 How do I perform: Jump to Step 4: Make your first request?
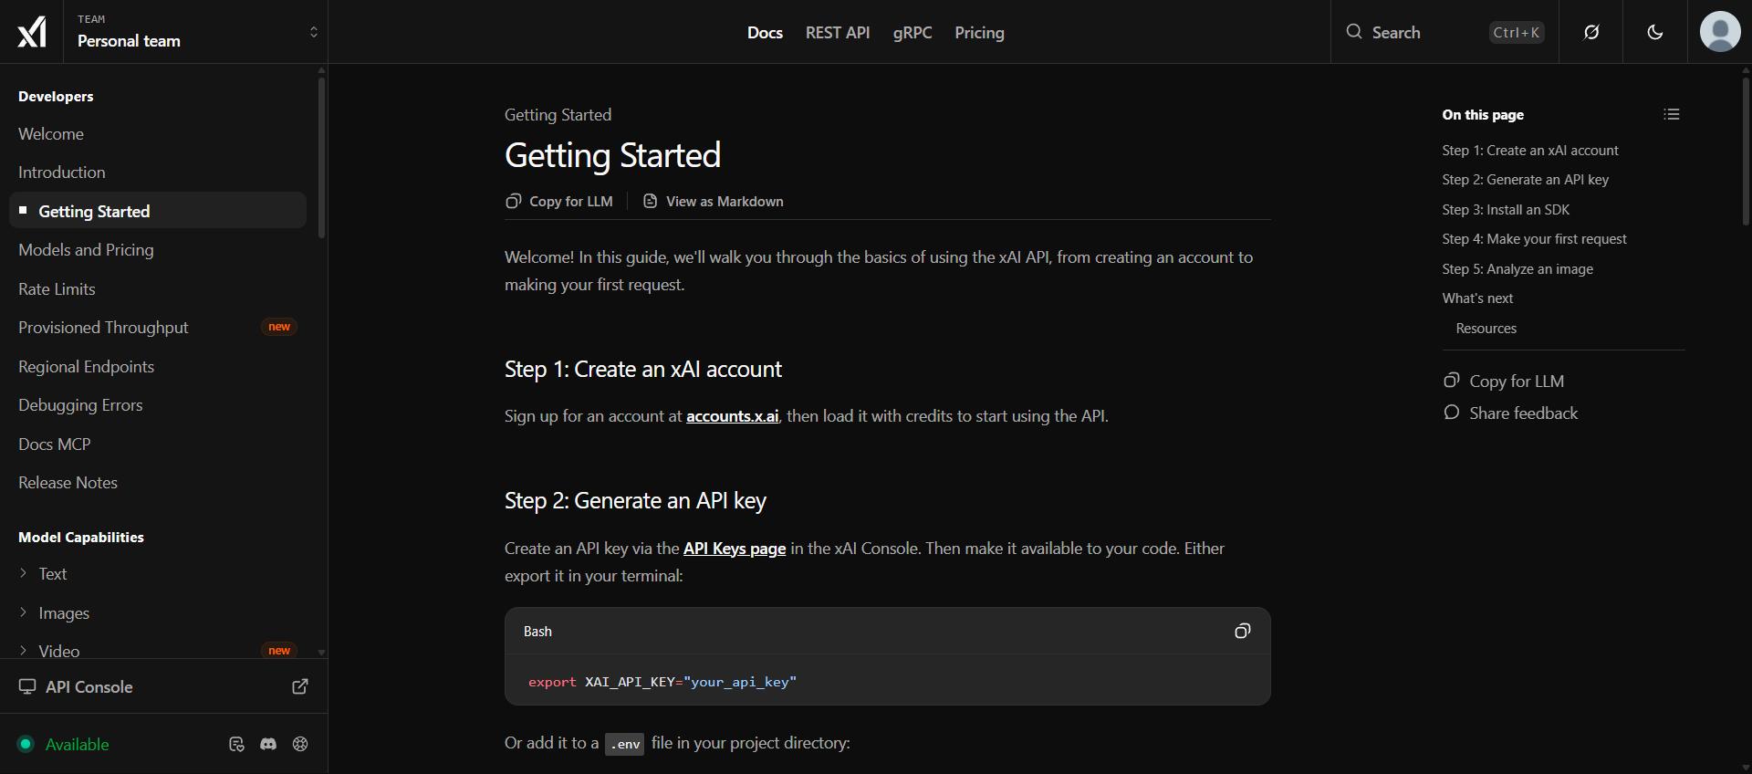click(1534, 239)
